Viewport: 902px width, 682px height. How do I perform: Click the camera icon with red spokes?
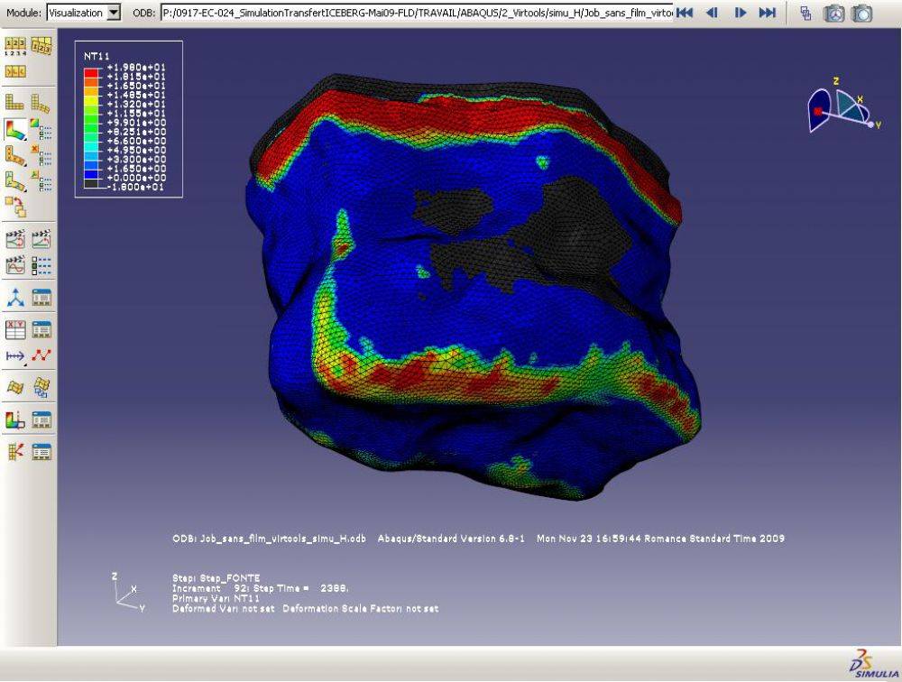[x=834, y=14]
